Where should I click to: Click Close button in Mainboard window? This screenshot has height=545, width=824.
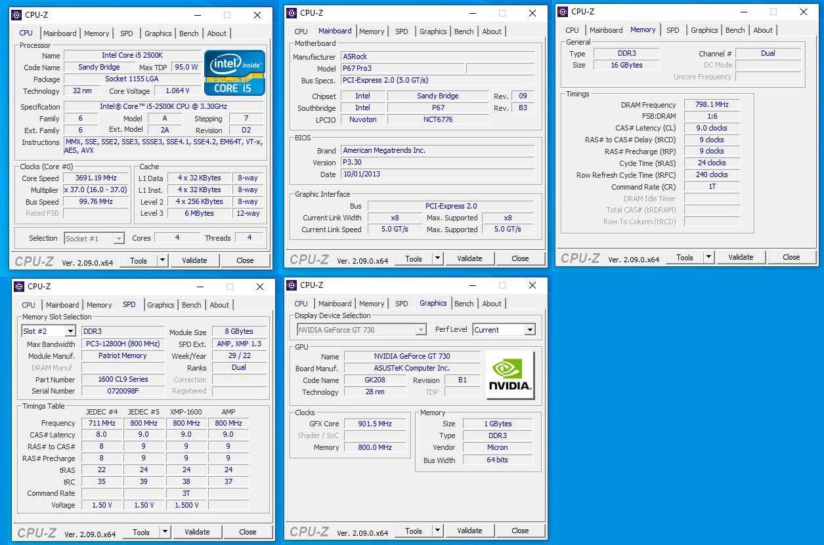520,258
